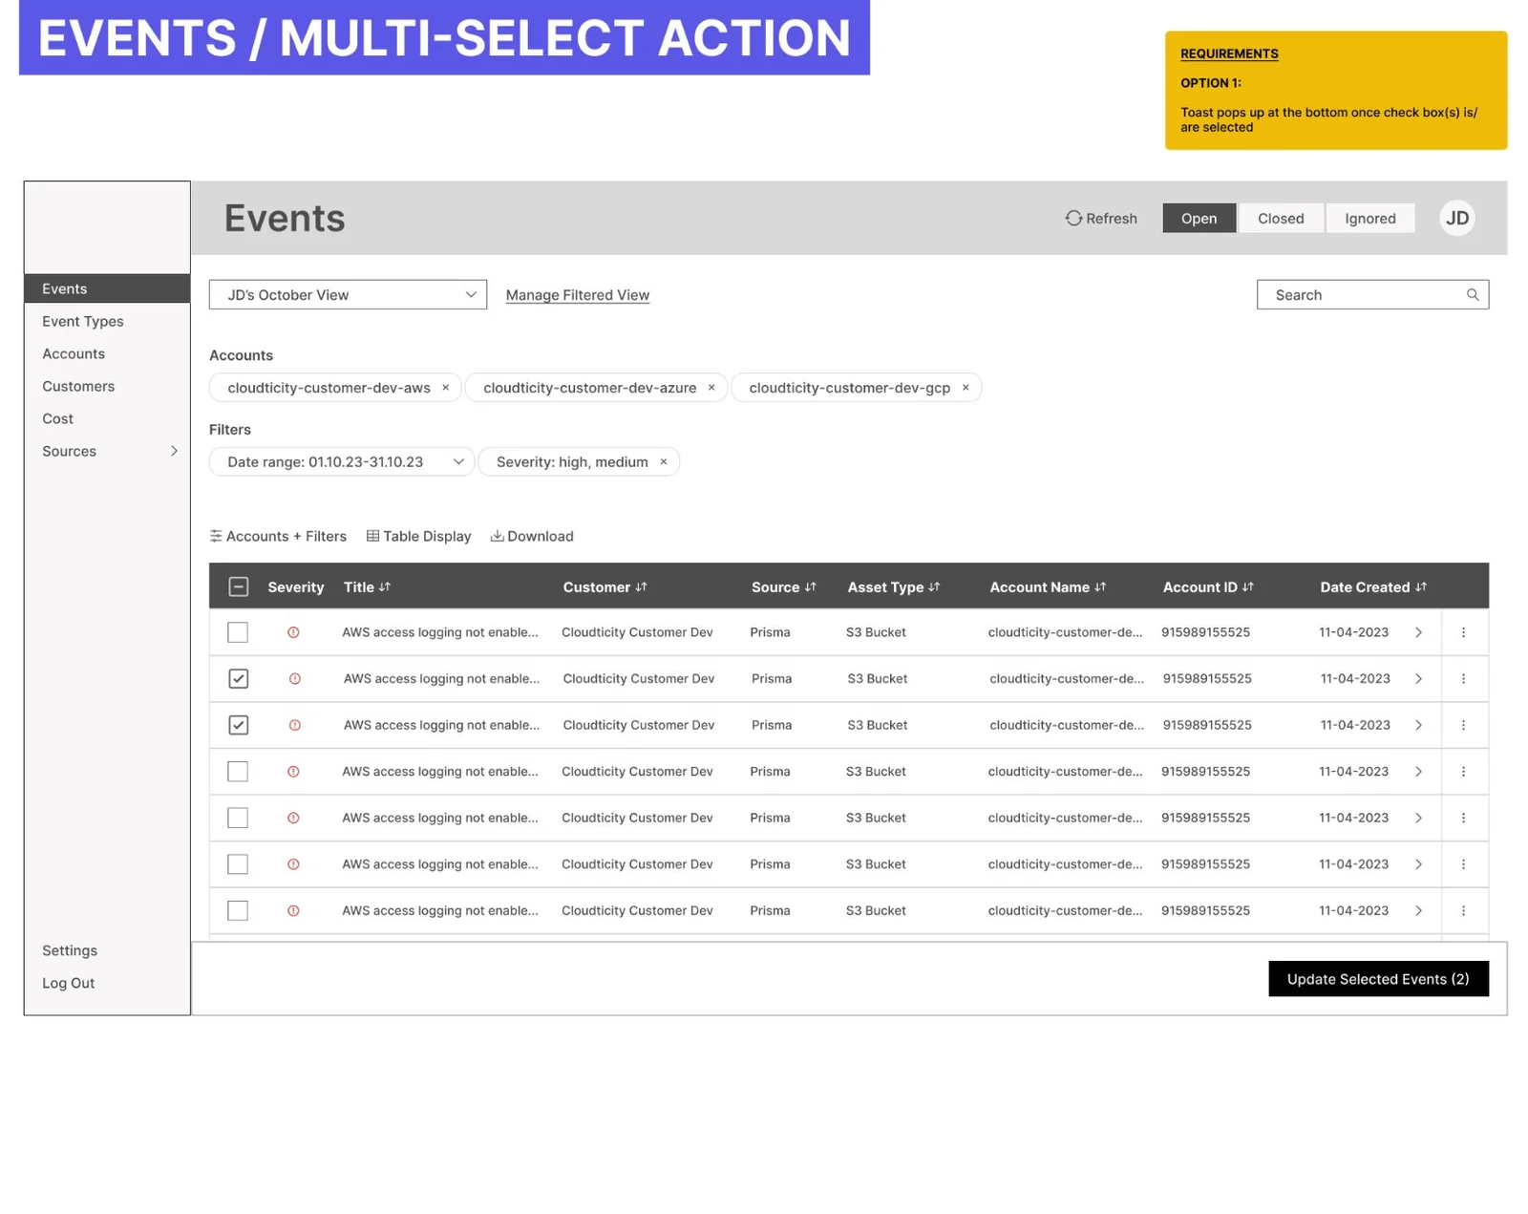Open kebab menu for sixth event row
Viewport: 1528px width, 1214px height.
click(1463, 864)
